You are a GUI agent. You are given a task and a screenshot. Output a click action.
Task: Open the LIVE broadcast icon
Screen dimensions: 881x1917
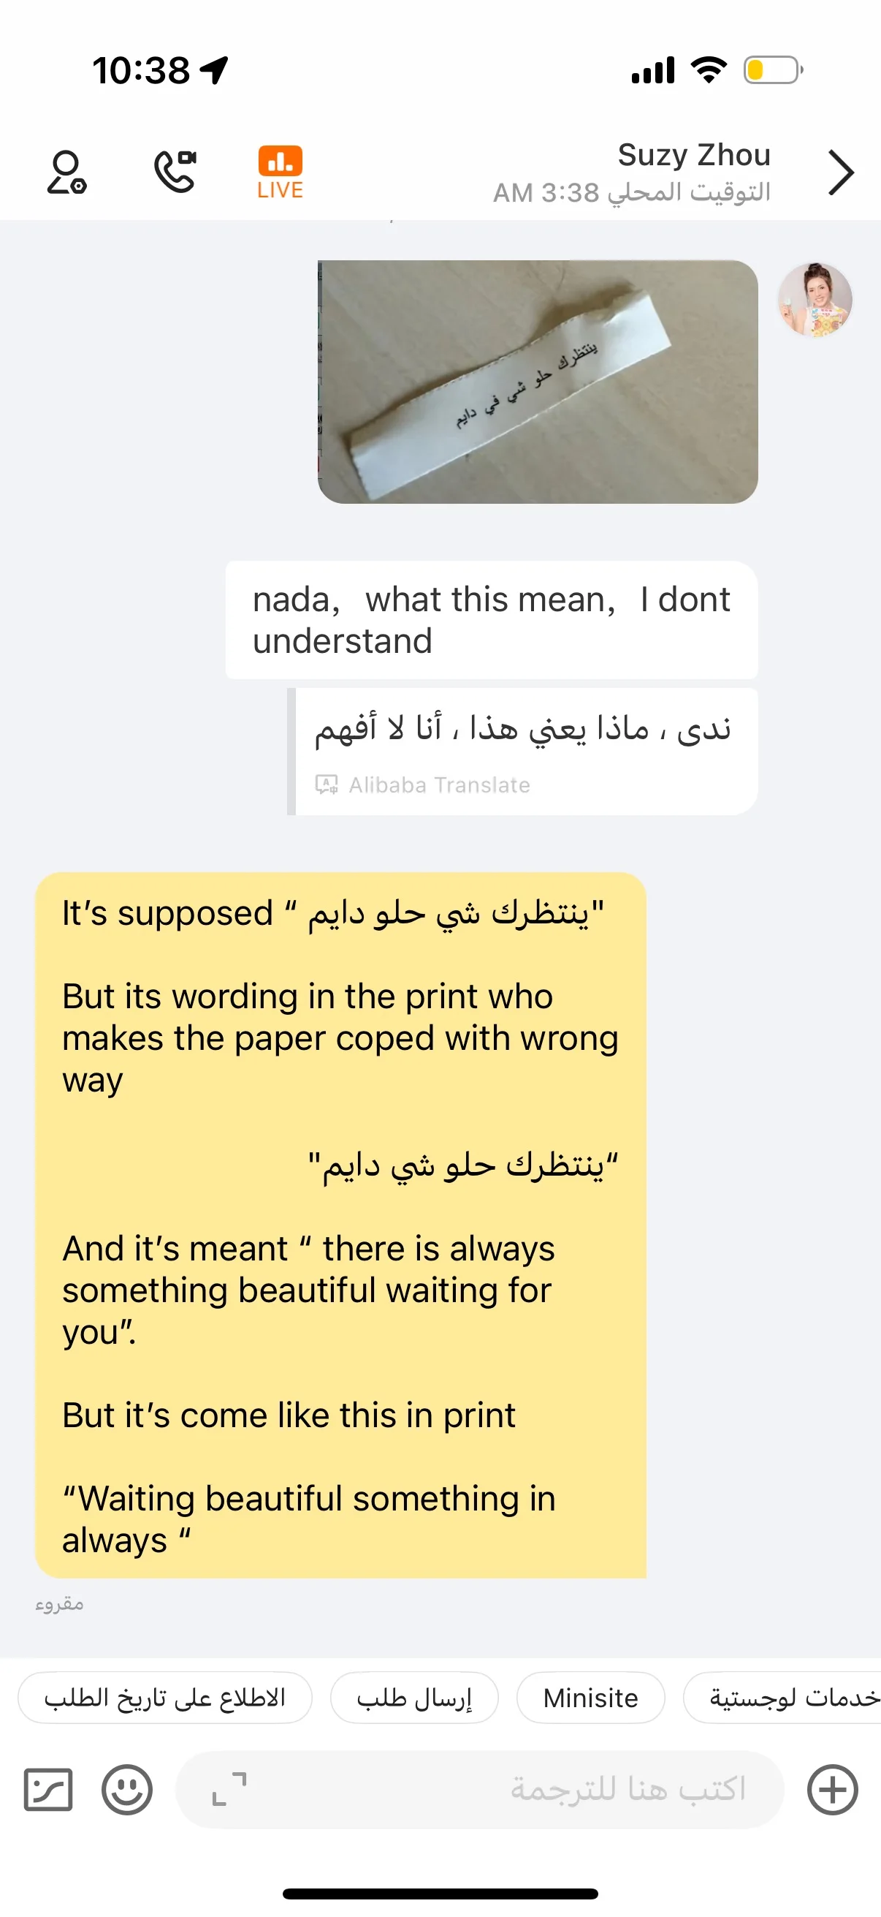click(x=281, y=172)
